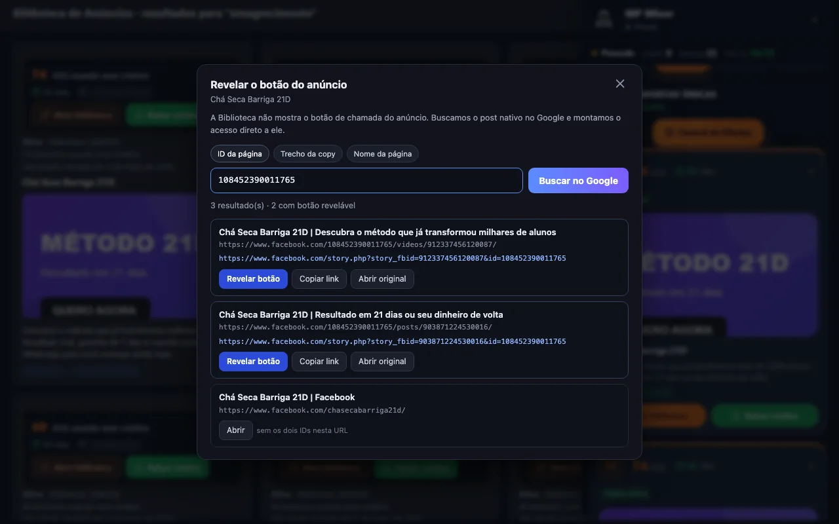Copiar link for the videos result

(x=319, y=279)
